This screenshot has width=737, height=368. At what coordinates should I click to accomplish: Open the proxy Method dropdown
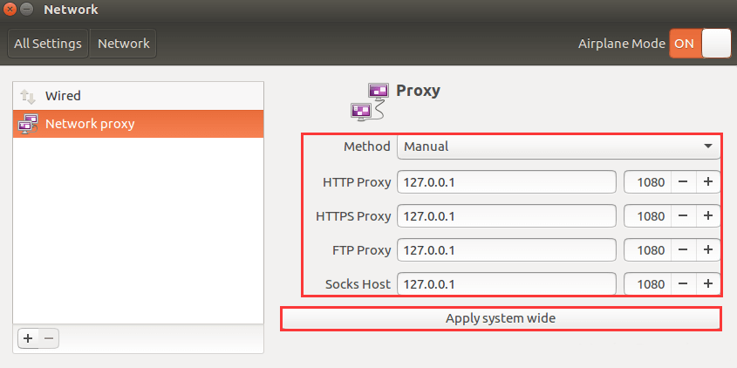(558, 147)
